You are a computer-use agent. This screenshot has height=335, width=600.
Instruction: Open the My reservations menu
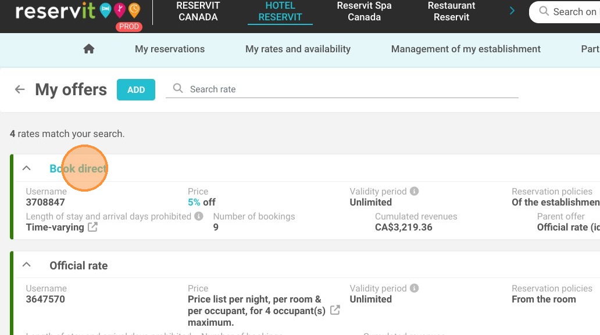point(170,49)
